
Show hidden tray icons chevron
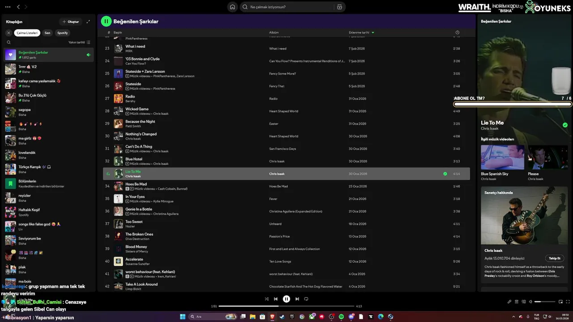pyautogui.click(x=513, y=317)
